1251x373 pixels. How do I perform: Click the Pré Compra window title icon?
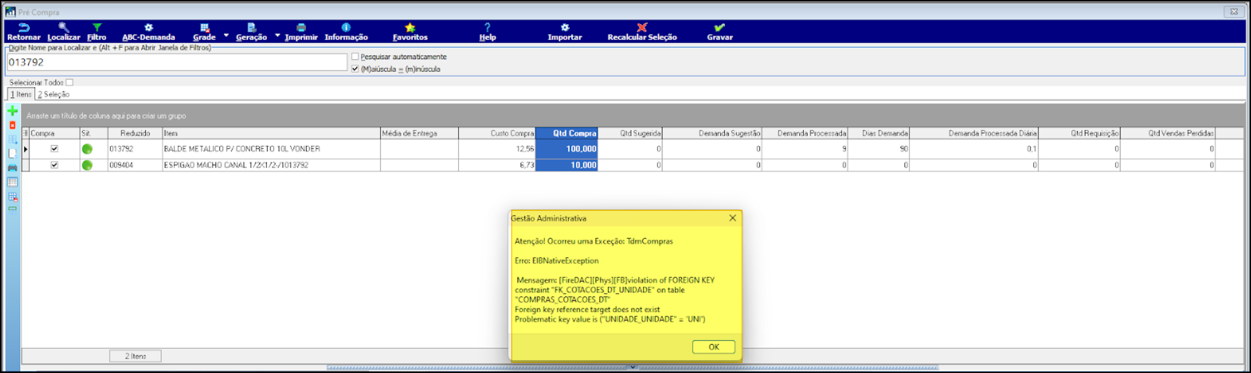coord(10,12)
